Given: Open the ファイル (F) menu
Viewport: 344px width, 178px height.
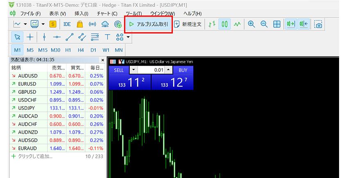Looking at the screenshot, I should [x=30, y=13].
